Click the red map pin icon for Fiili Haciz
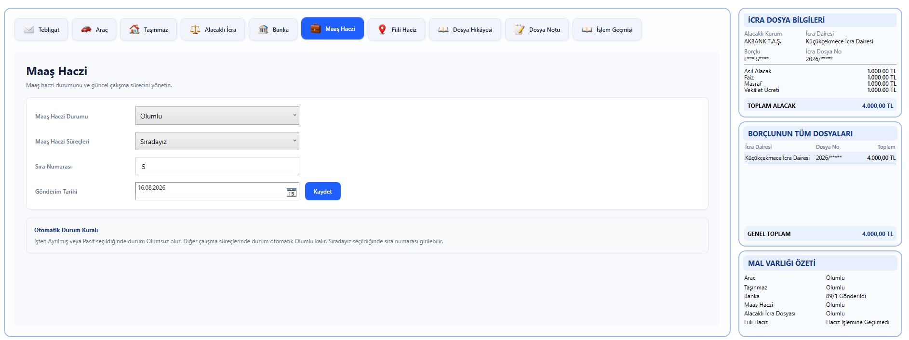The image size is (909, 340). click(382, 29)
